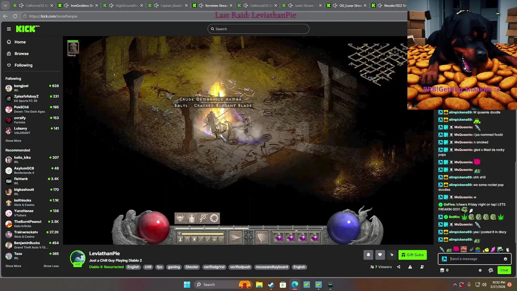517x291 pixels.
Task: Click the bell notification button under stream
Action: (x=368, y=255)
